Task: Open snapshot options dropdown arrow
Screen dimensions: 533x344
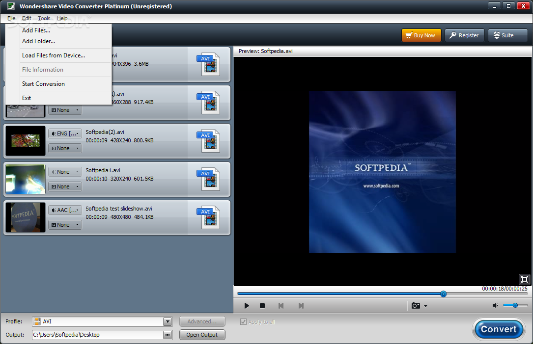Action: pyautogui.click(x=425, y=306)
